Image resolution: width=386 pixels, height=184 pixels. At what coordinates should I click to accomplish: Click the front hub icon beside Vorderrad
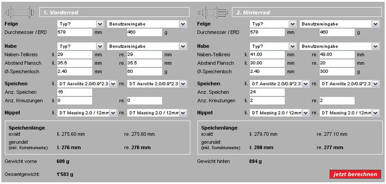tap(20, 12)
